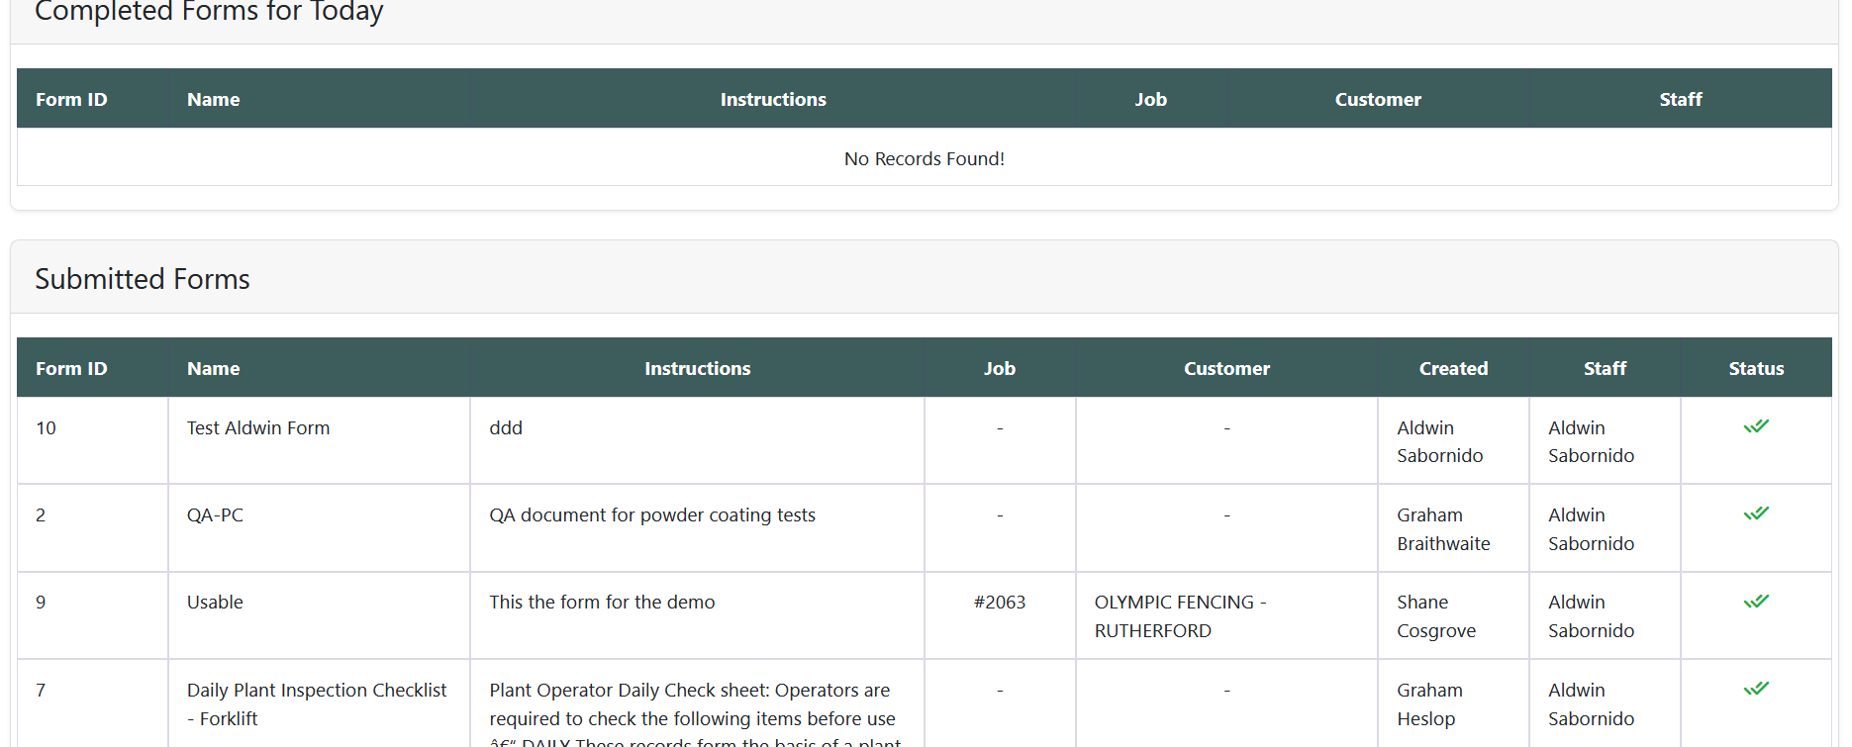Click the green double-check status for form 10
The width and height of the screenshot is (1852, 747).
click(x=1755, y=427)
